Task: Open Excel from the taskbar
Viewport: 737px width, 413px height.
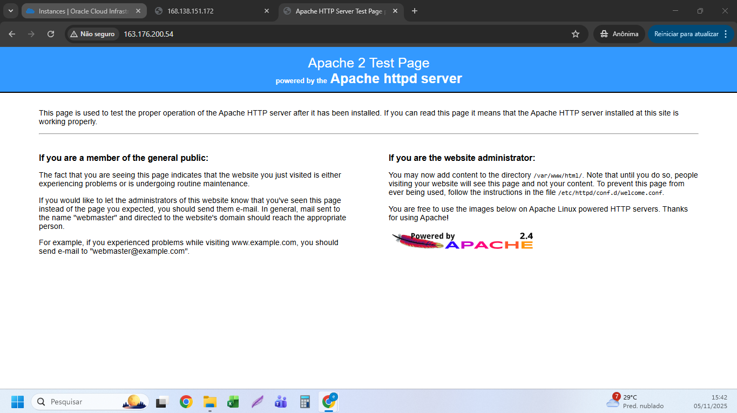Action: [x=233, y=402]
